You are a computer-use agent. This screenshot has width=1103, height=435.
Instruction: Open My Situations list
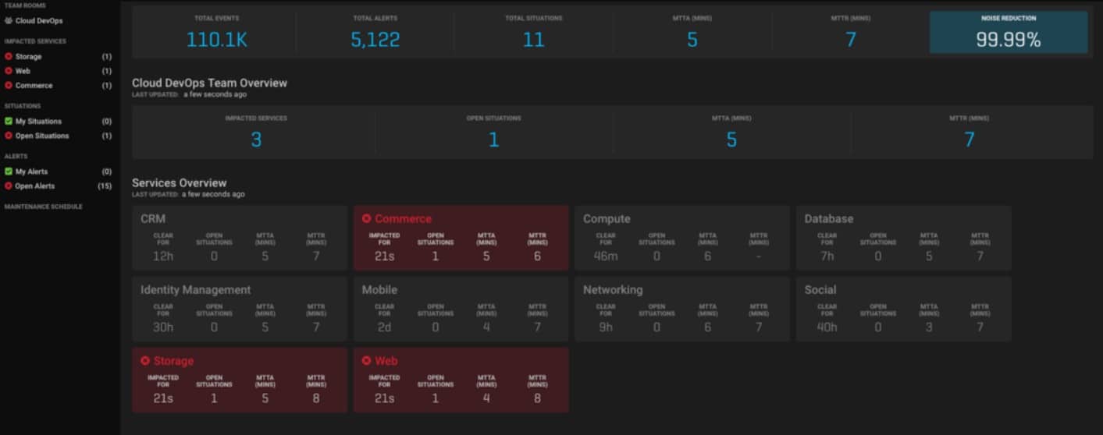click(38, 122)
